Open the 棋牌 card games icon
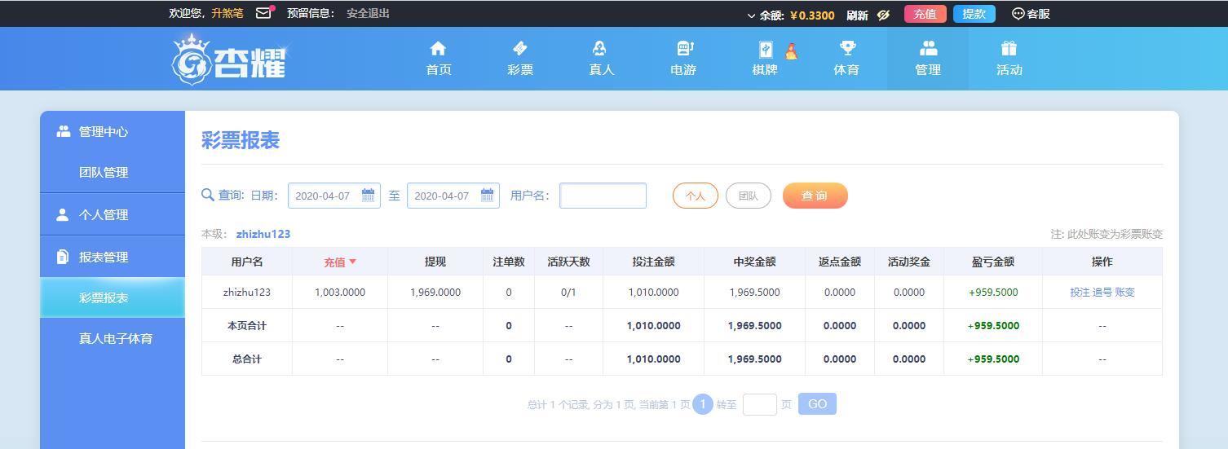Viewport: 1228px width, 449px height. [766, 50]
